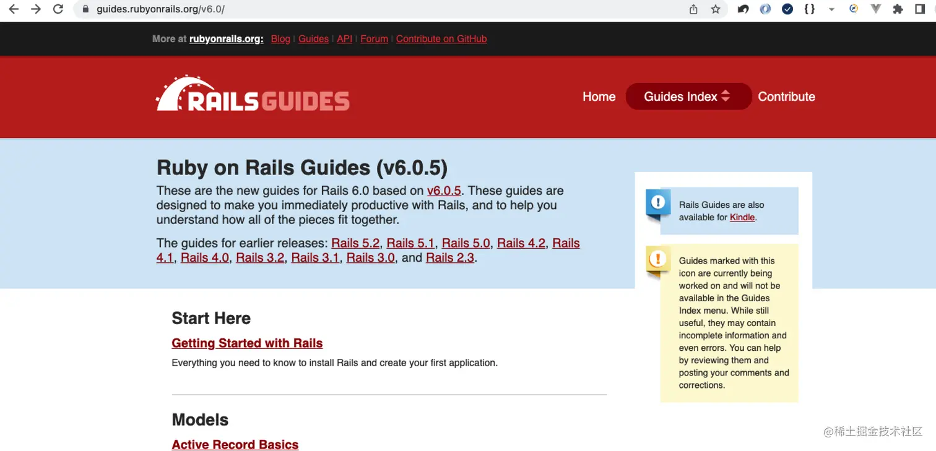Image resolution: width=936 pixels, height=451 pixels.
Task: Go back with the browser back arrow
Action: pyautogui.click(x=14, y=9)
